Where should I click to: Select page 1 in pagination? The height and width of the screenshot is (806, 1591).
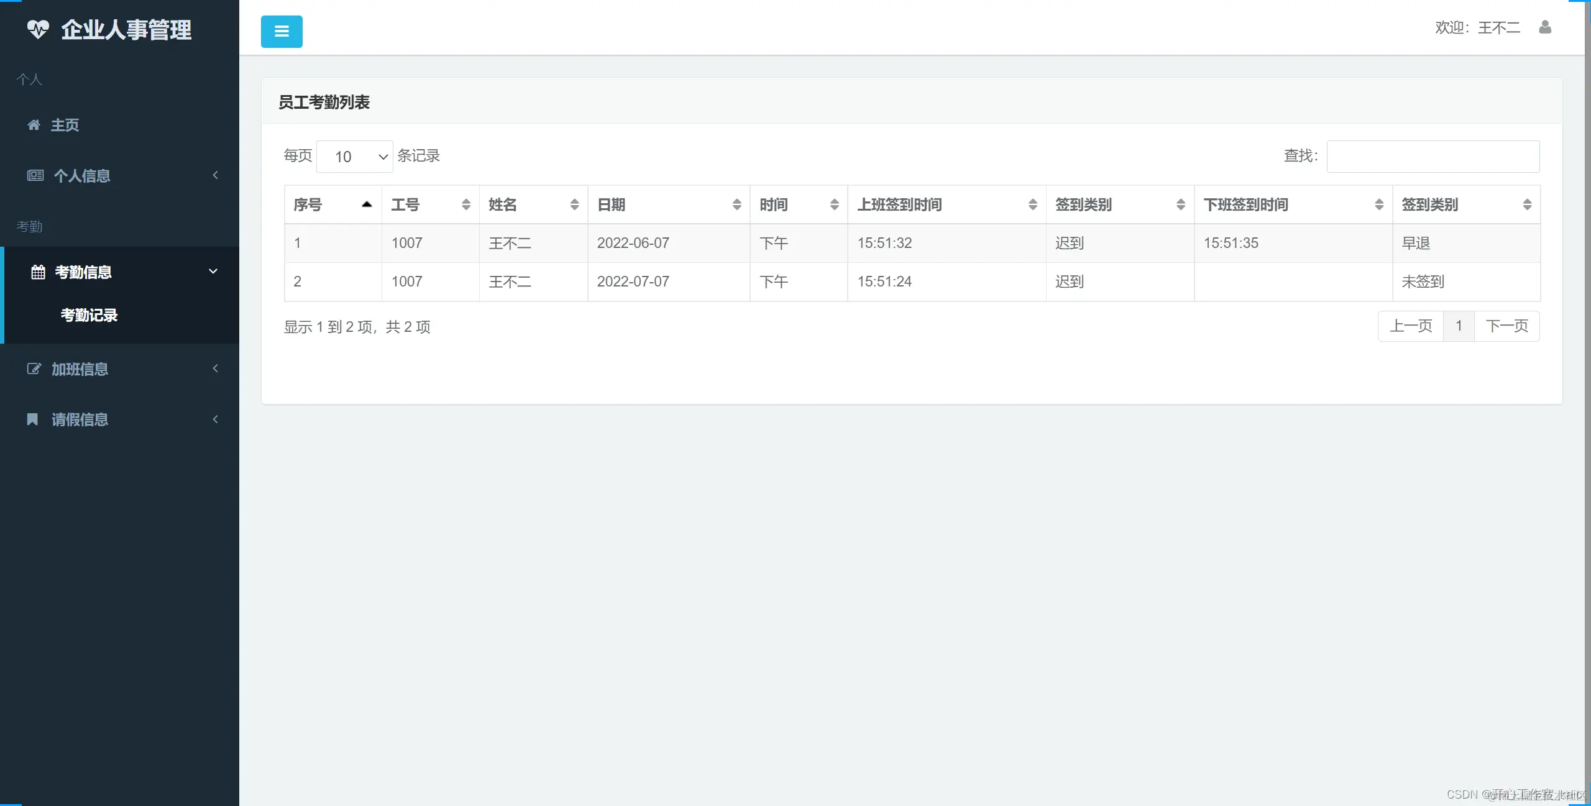(1459, 326)
